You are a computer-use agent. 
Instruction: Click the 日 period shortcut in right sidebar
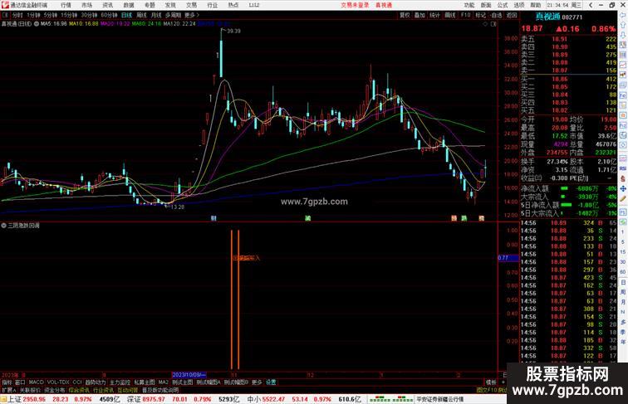tap(623, 282)
